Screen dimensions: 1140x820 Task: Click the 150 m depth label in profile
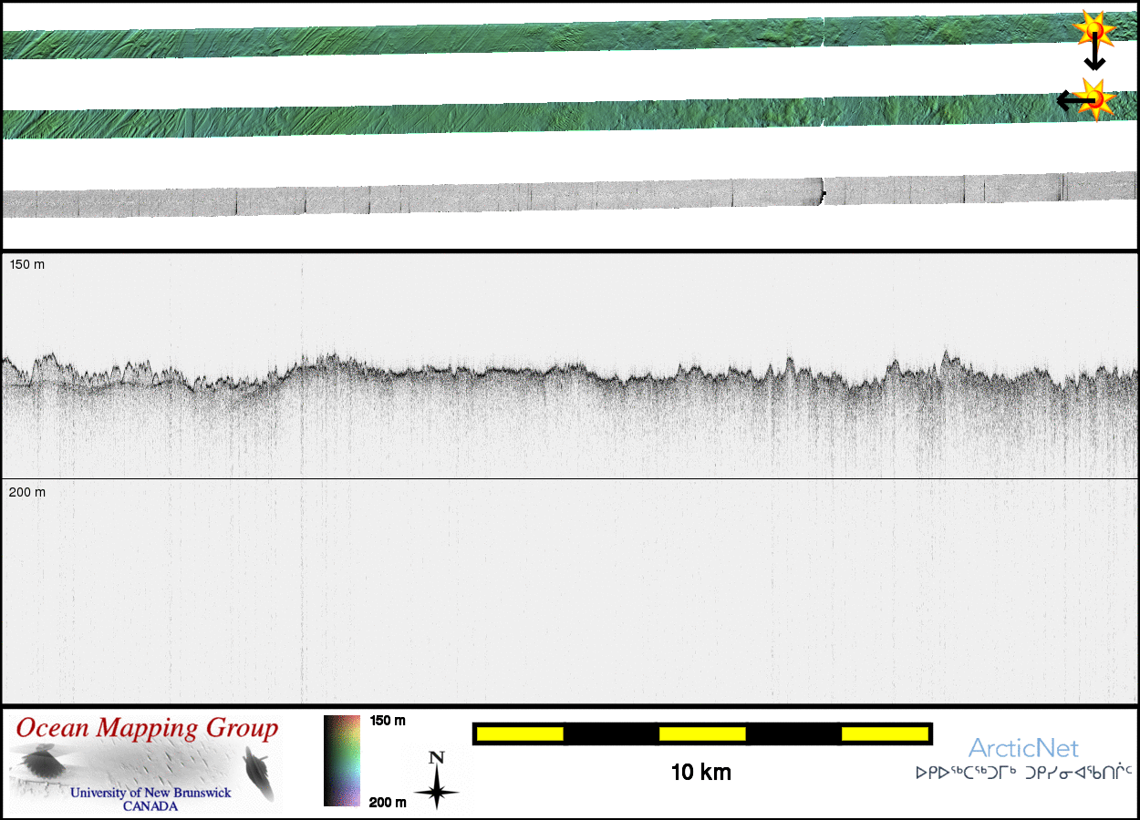[x=27, y=264]
